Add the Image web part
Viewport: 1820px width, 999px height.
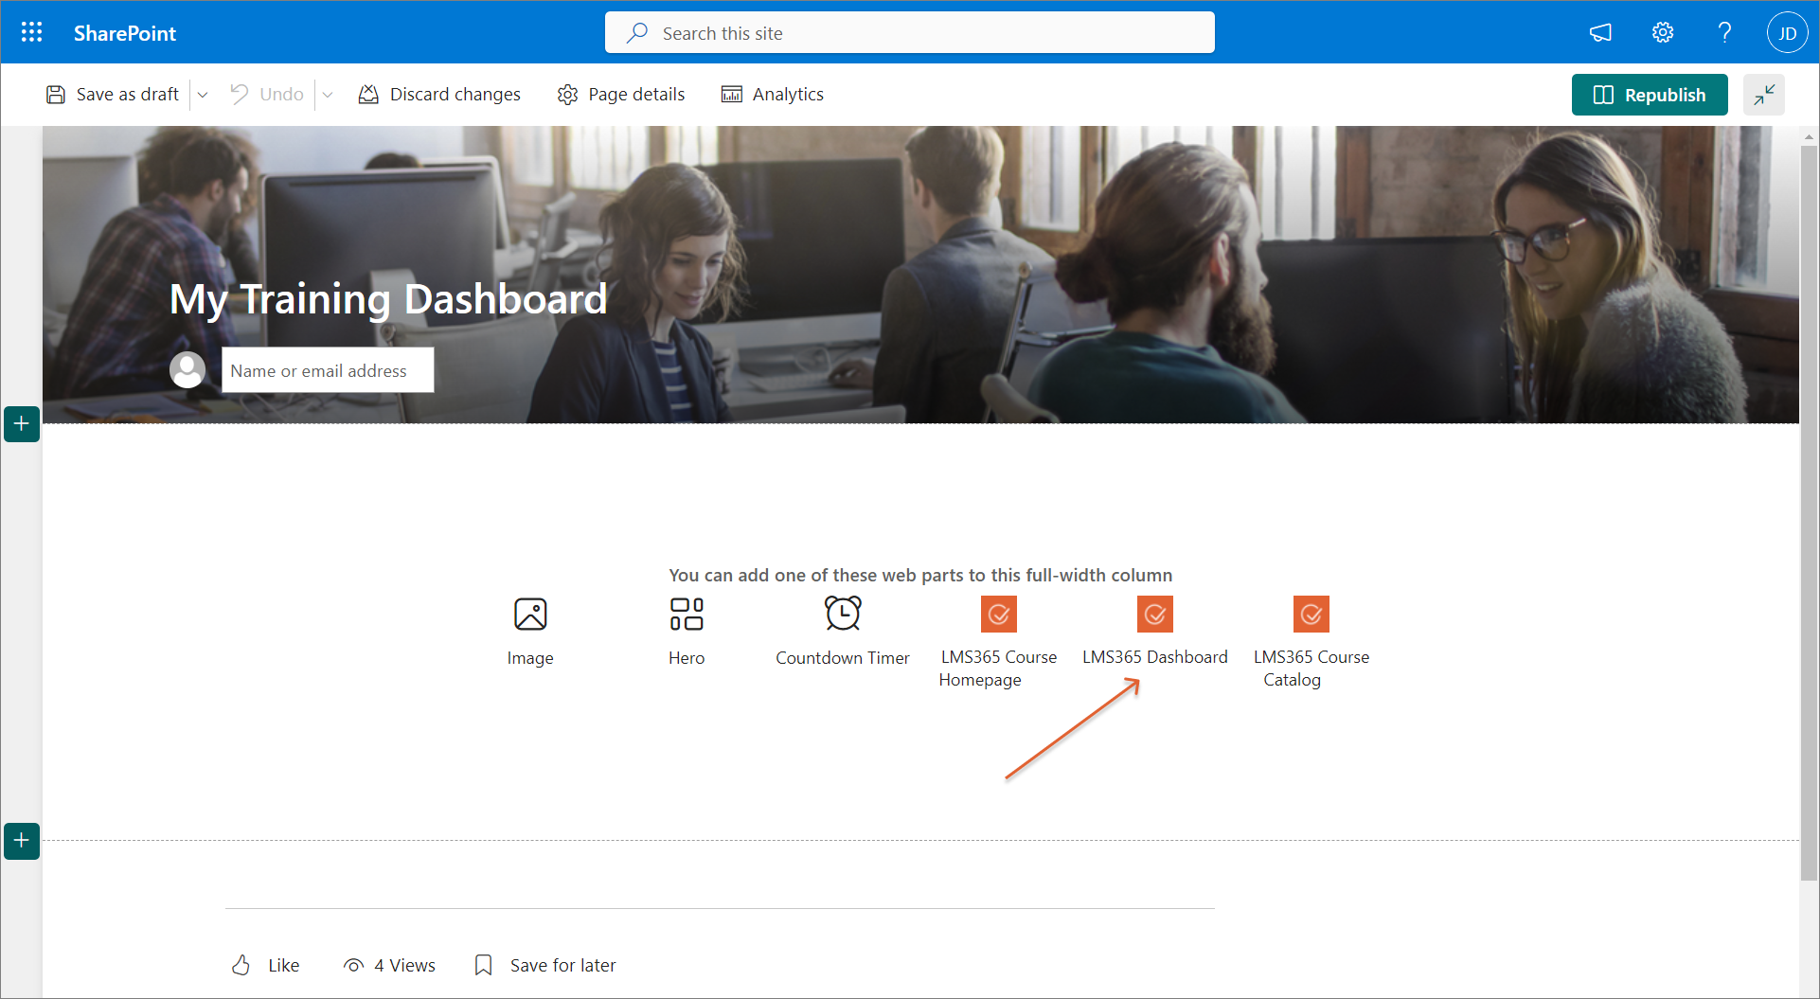pyautogui.click(x=530, y=632)
